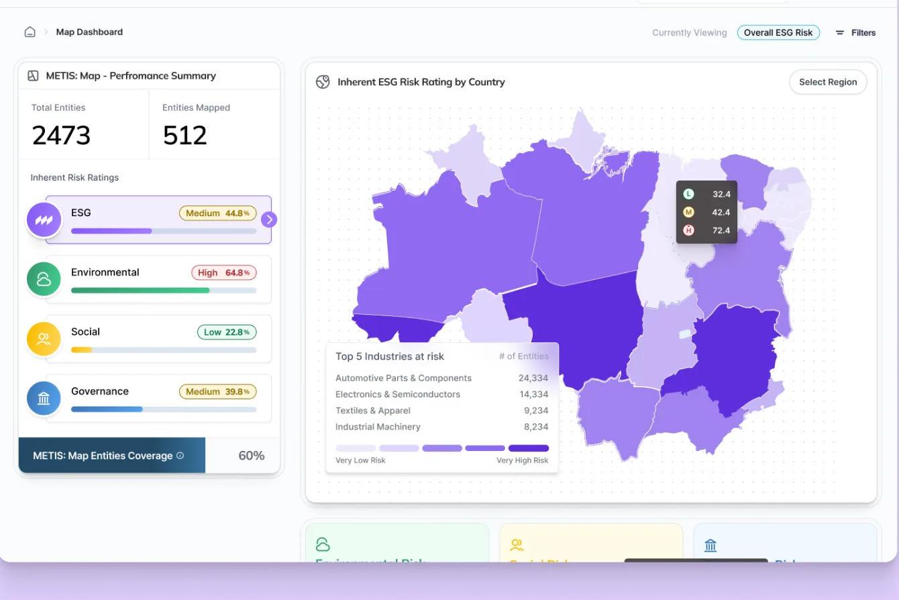Click the Governance Risk card bank icon
This screenshot has height=600, width=899.
(710, 545)
